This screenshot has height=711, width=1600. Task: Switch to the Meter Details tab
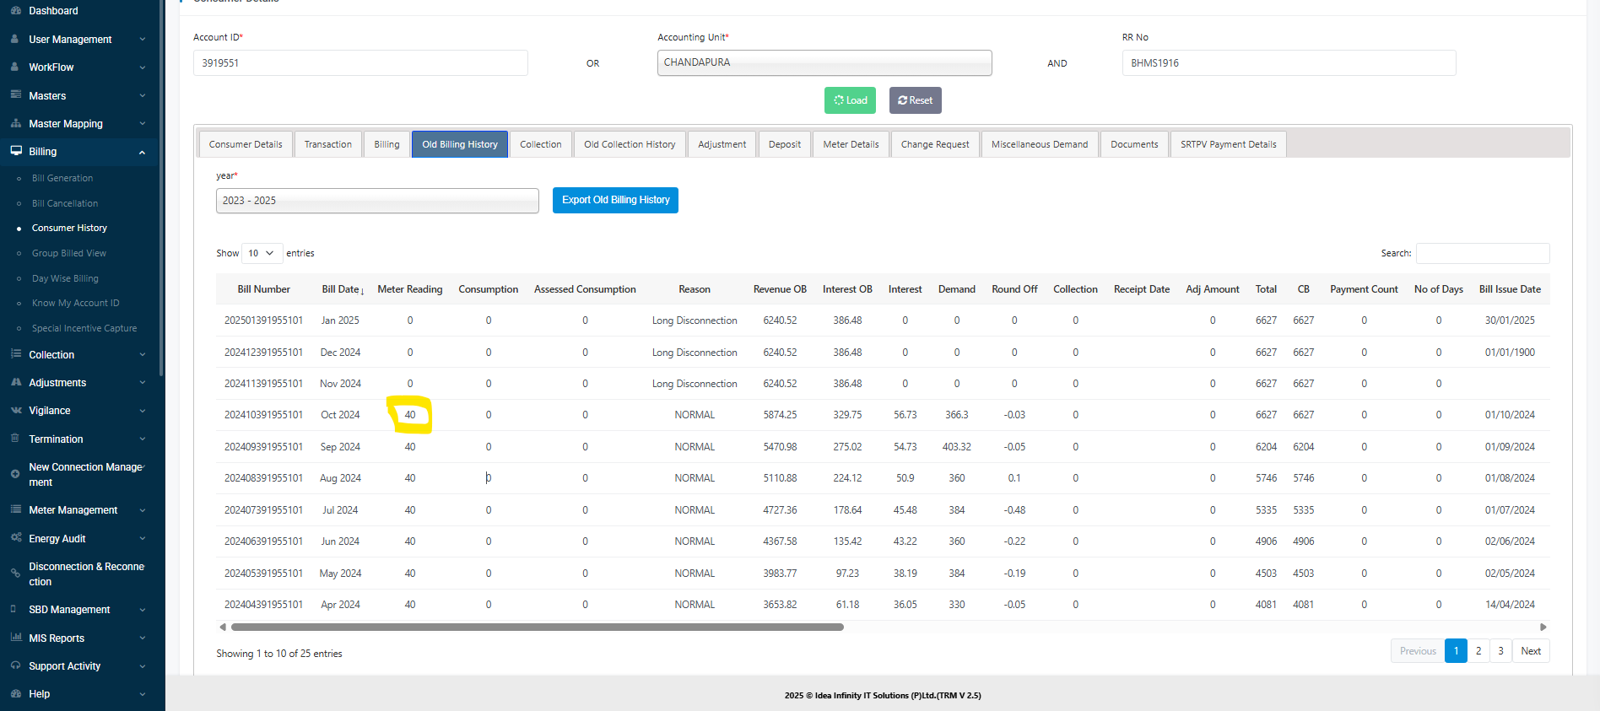click(x=851, y=144)
